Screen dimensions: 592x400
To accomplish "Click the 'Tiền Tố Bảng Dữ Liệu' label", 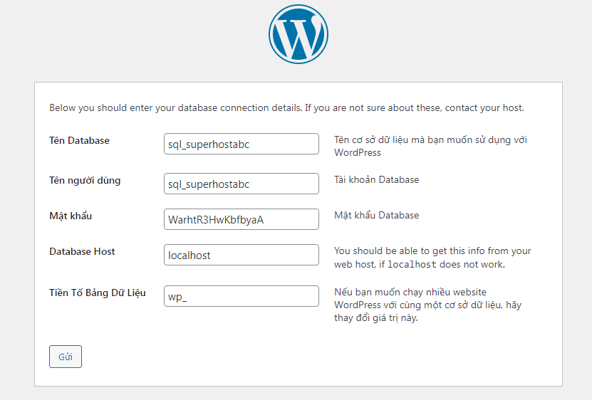I will (x=98, y=293).
